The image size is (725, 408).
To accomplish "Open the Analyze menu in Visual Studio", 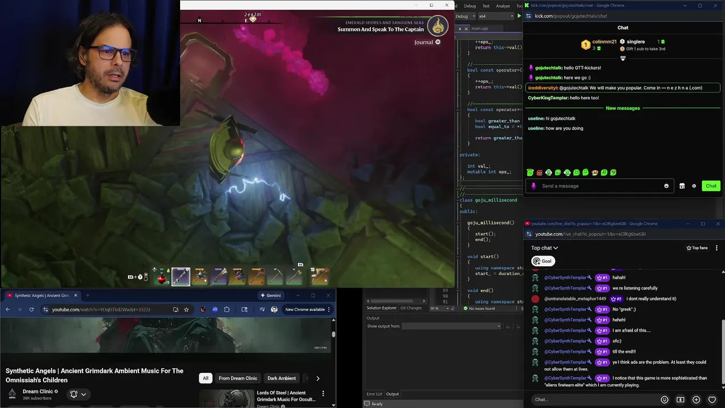I will pyautogui.click(x=503, y=6).
